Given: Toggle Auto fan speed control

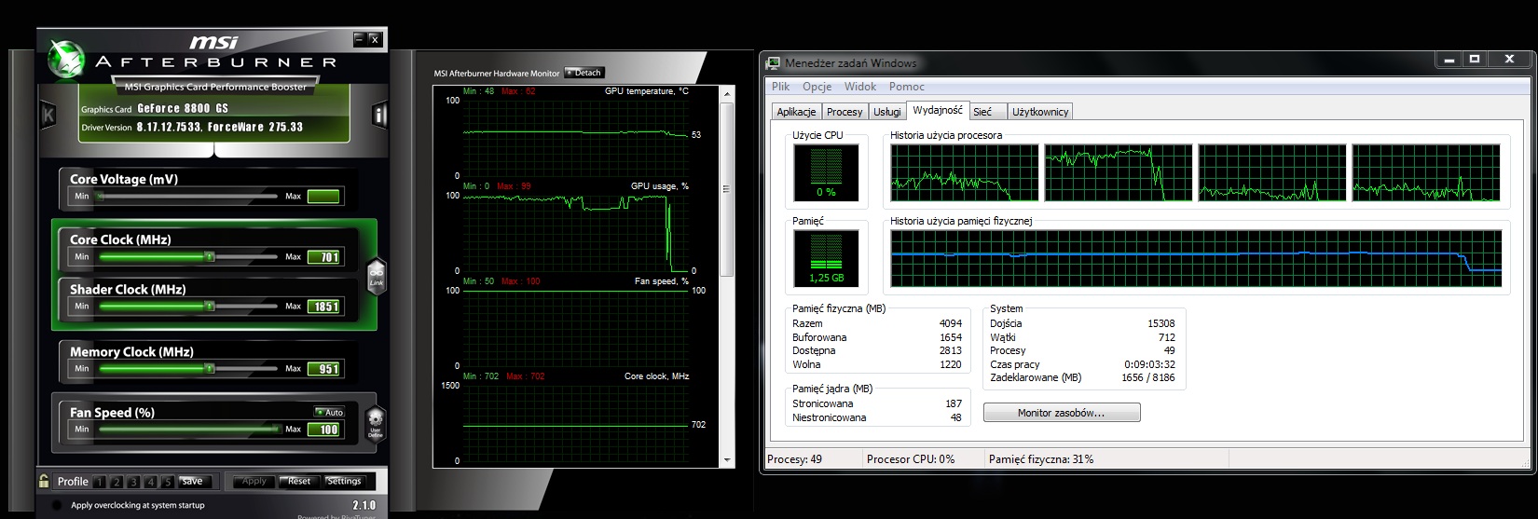Looking at the screenshot, I should (330, 412).
